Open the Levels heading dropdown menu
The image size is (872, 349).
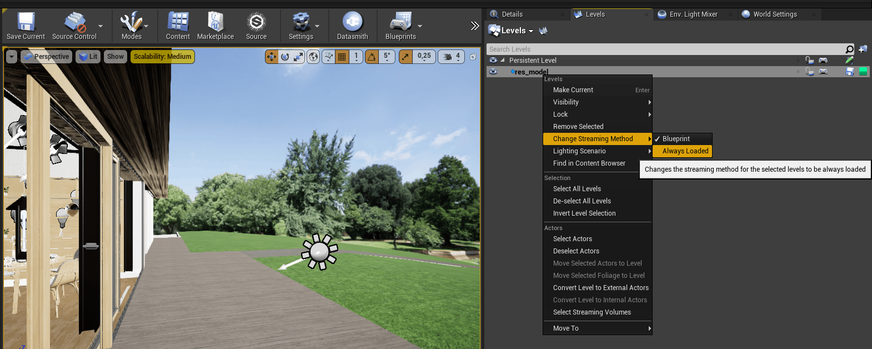(517, 31)
